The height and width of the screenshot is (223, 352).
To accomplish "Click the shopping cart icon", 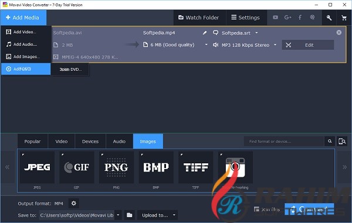I will [344, 18].
